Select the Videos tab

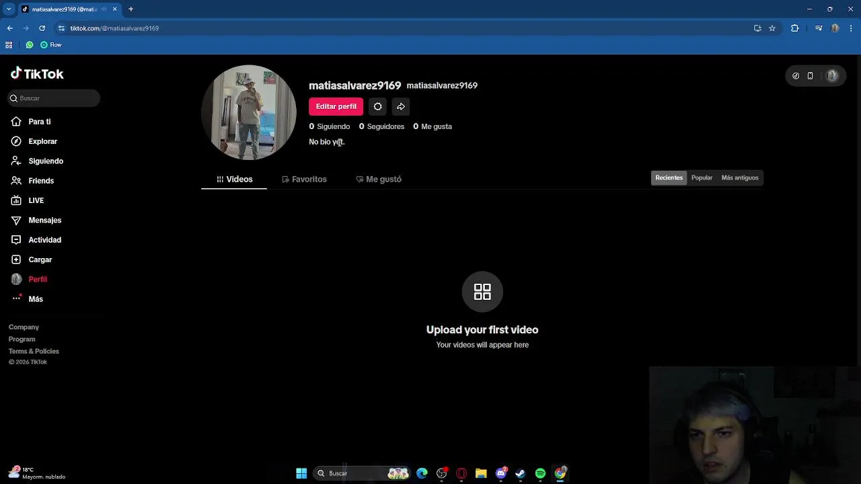click(x=234, y=179)
